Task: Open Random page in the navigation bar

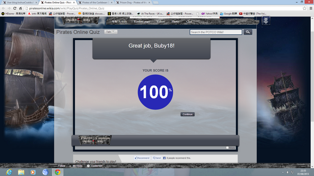Action: (x=142, y=22)
